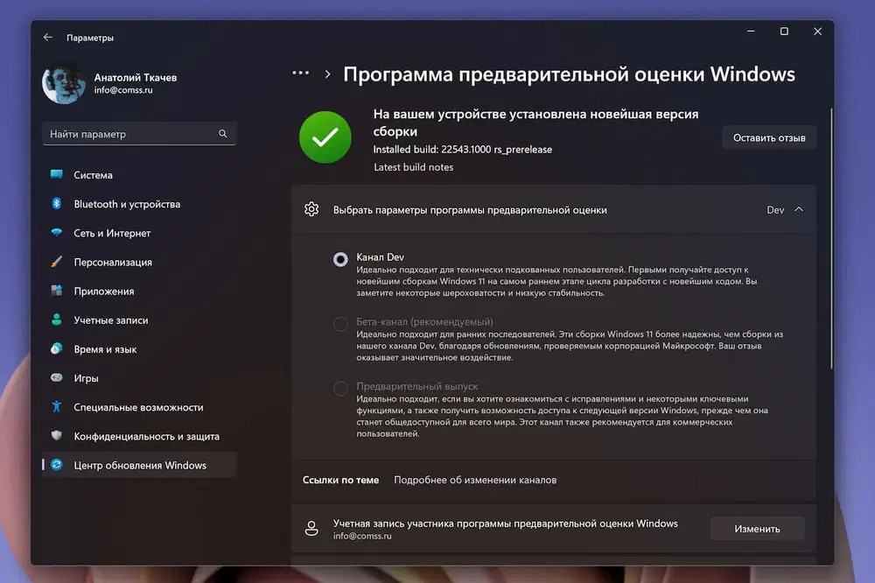Click the username Анатолий Ткачев
This screenshot has height=583, width=875.
pos(136,78)
